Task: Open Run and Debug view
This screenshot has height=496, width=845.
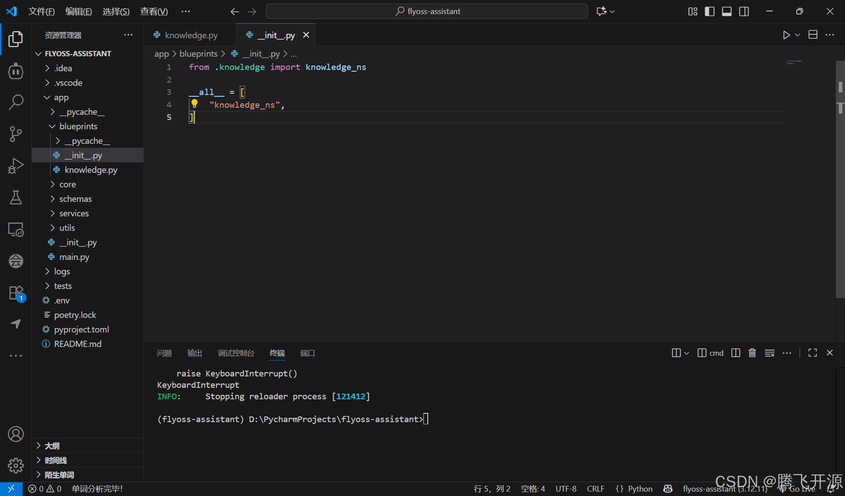Action: [16, 166]
